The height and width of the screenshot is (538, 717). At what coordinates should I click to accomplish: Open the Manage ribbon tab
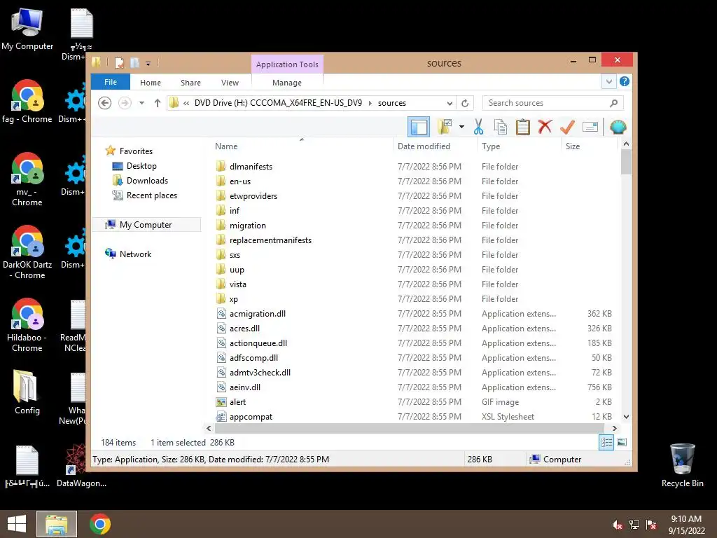(287, 83)
